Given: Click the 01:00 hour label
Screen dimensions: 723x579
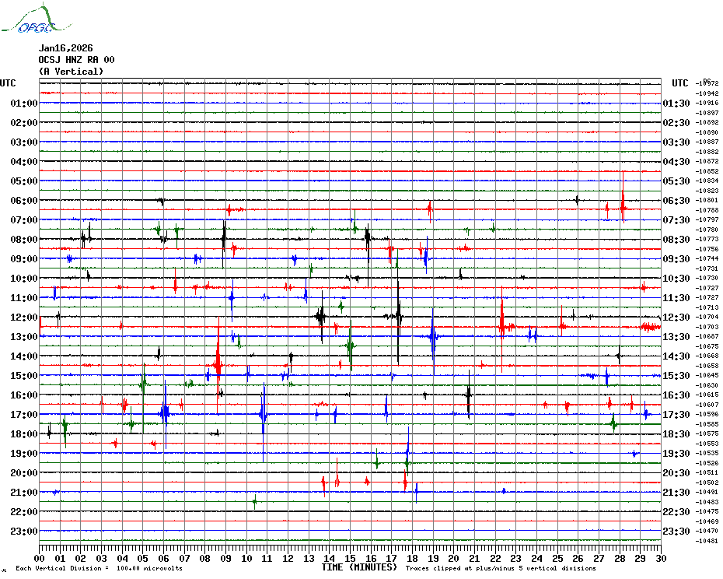Looking at the screenshot, I should tap(24, 103).
